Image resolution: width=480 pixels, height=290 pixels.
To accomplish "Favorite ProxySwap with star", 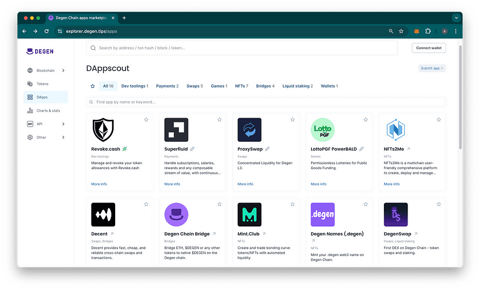I will point(292,120).
